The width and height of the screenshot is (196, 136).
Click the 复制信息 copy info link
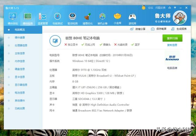pos(172,45)
